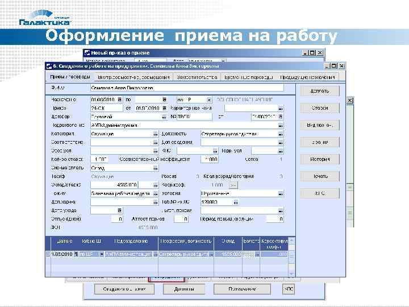
Task: Open lookup for Условия field
Action: pos(281,194)
